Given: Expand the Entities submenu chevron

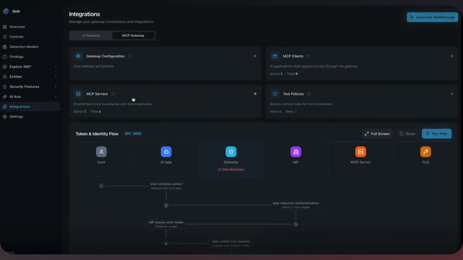Looking at the screenshot, I should click(x=56, y=77).
